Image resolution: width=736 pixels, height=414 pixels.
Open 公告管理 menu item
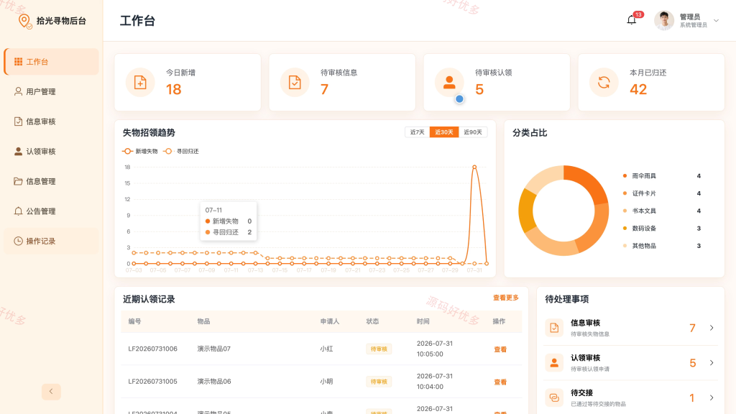(52, 211)
